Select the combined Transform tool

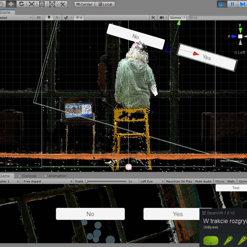click(52, 4)
